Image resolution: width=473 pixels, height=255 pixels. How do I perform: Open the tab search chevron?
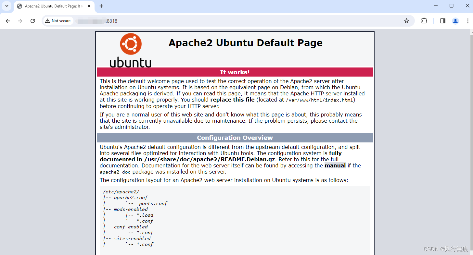point(6,6)
